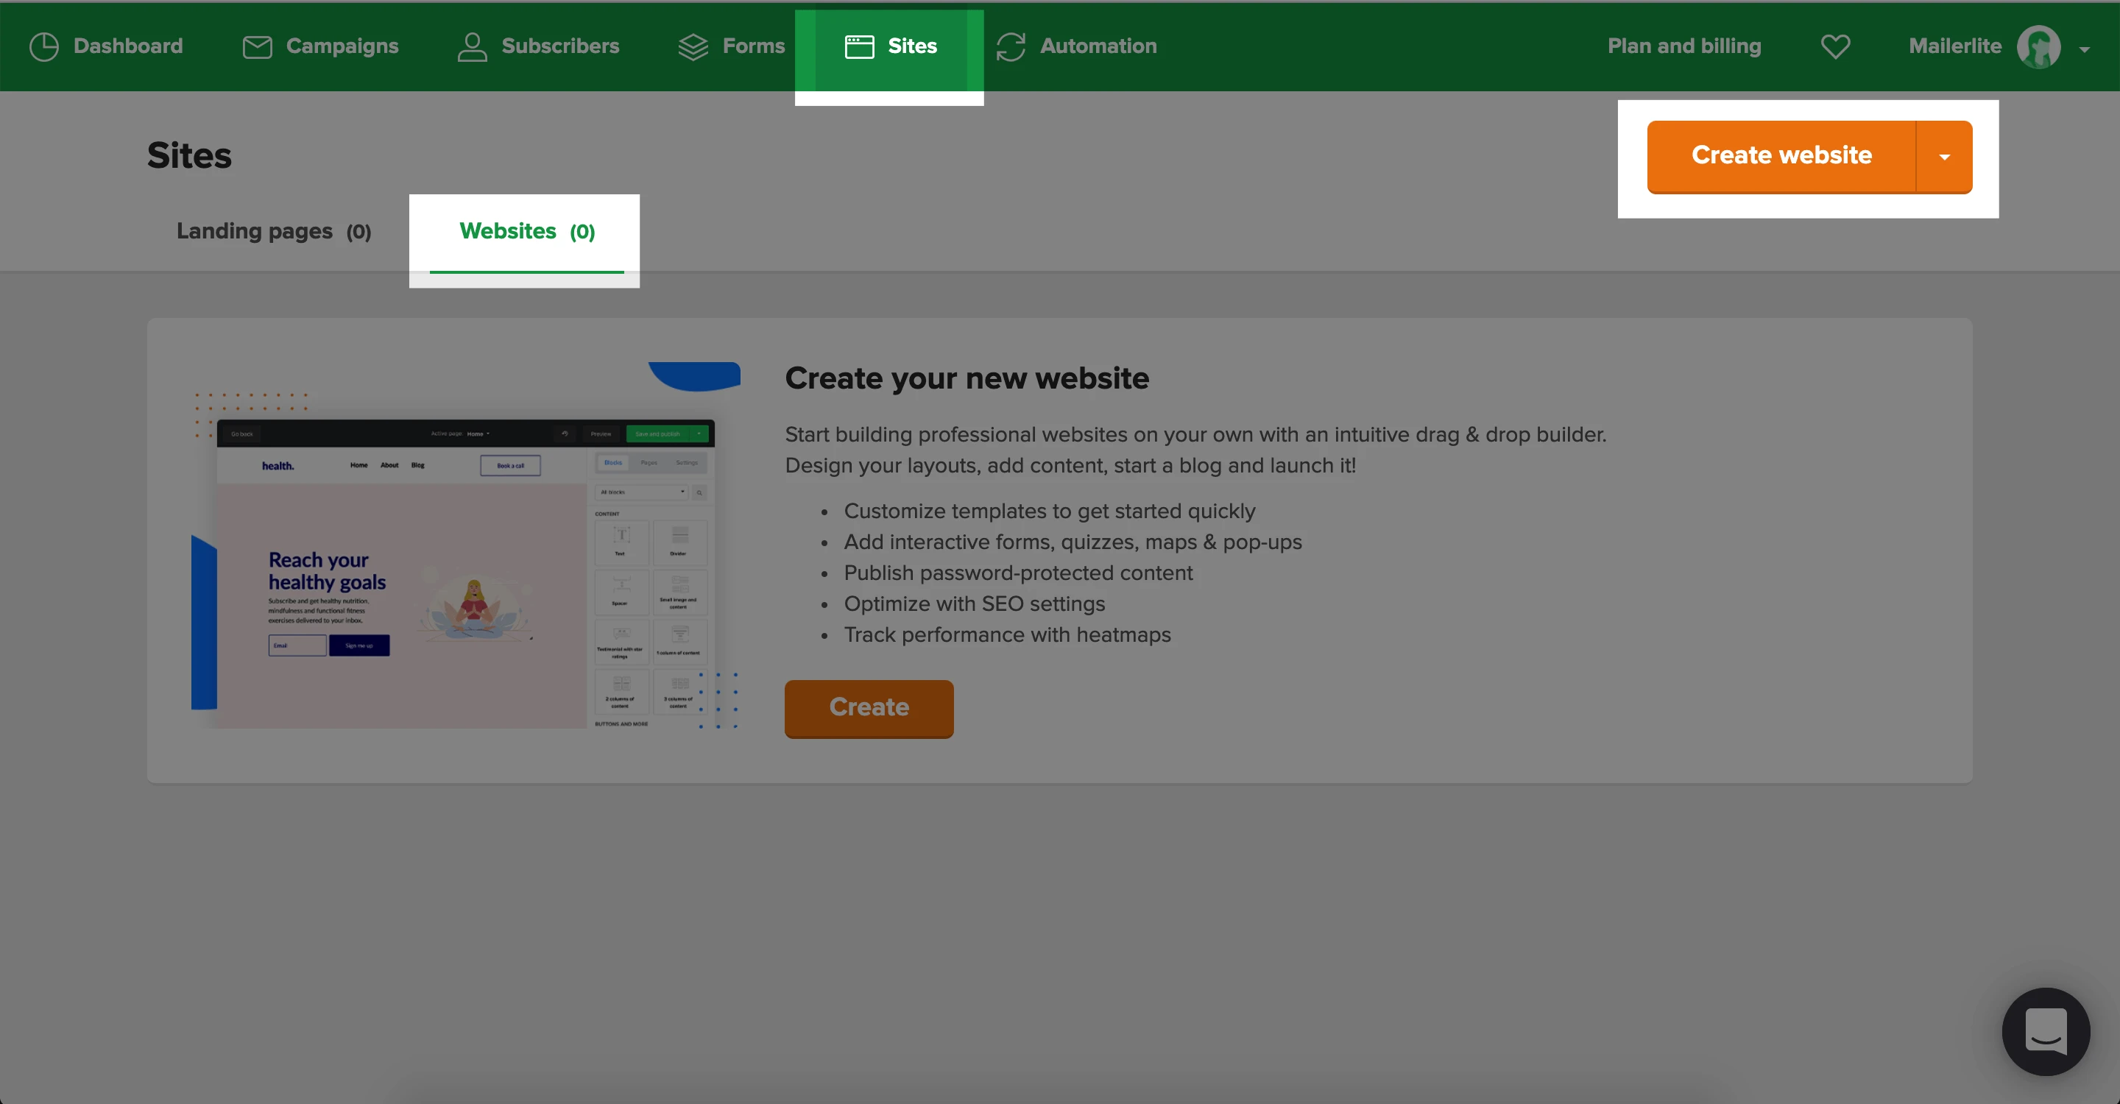Image resolution: width=2120 pixels, height=1104 pixels.
Task: Open Plan and billing
Action: click(x=1683, y=46)
